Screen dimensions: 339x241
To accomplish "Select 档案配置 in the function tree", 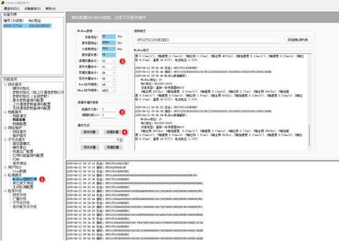I will click(20, 124).
